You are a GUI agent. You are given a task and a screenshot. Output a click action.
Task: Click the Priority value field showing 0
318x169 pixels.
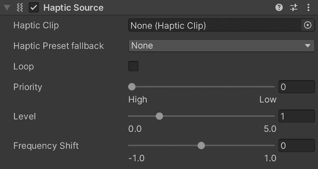(297, 87)
